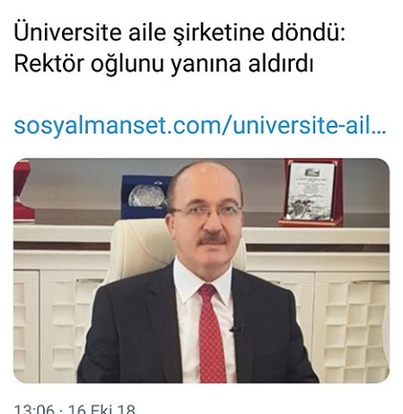Select the headline line 'Üniversite aile şirketine döndü:'
Screen dimensions: 403x414
pos(180,32)
